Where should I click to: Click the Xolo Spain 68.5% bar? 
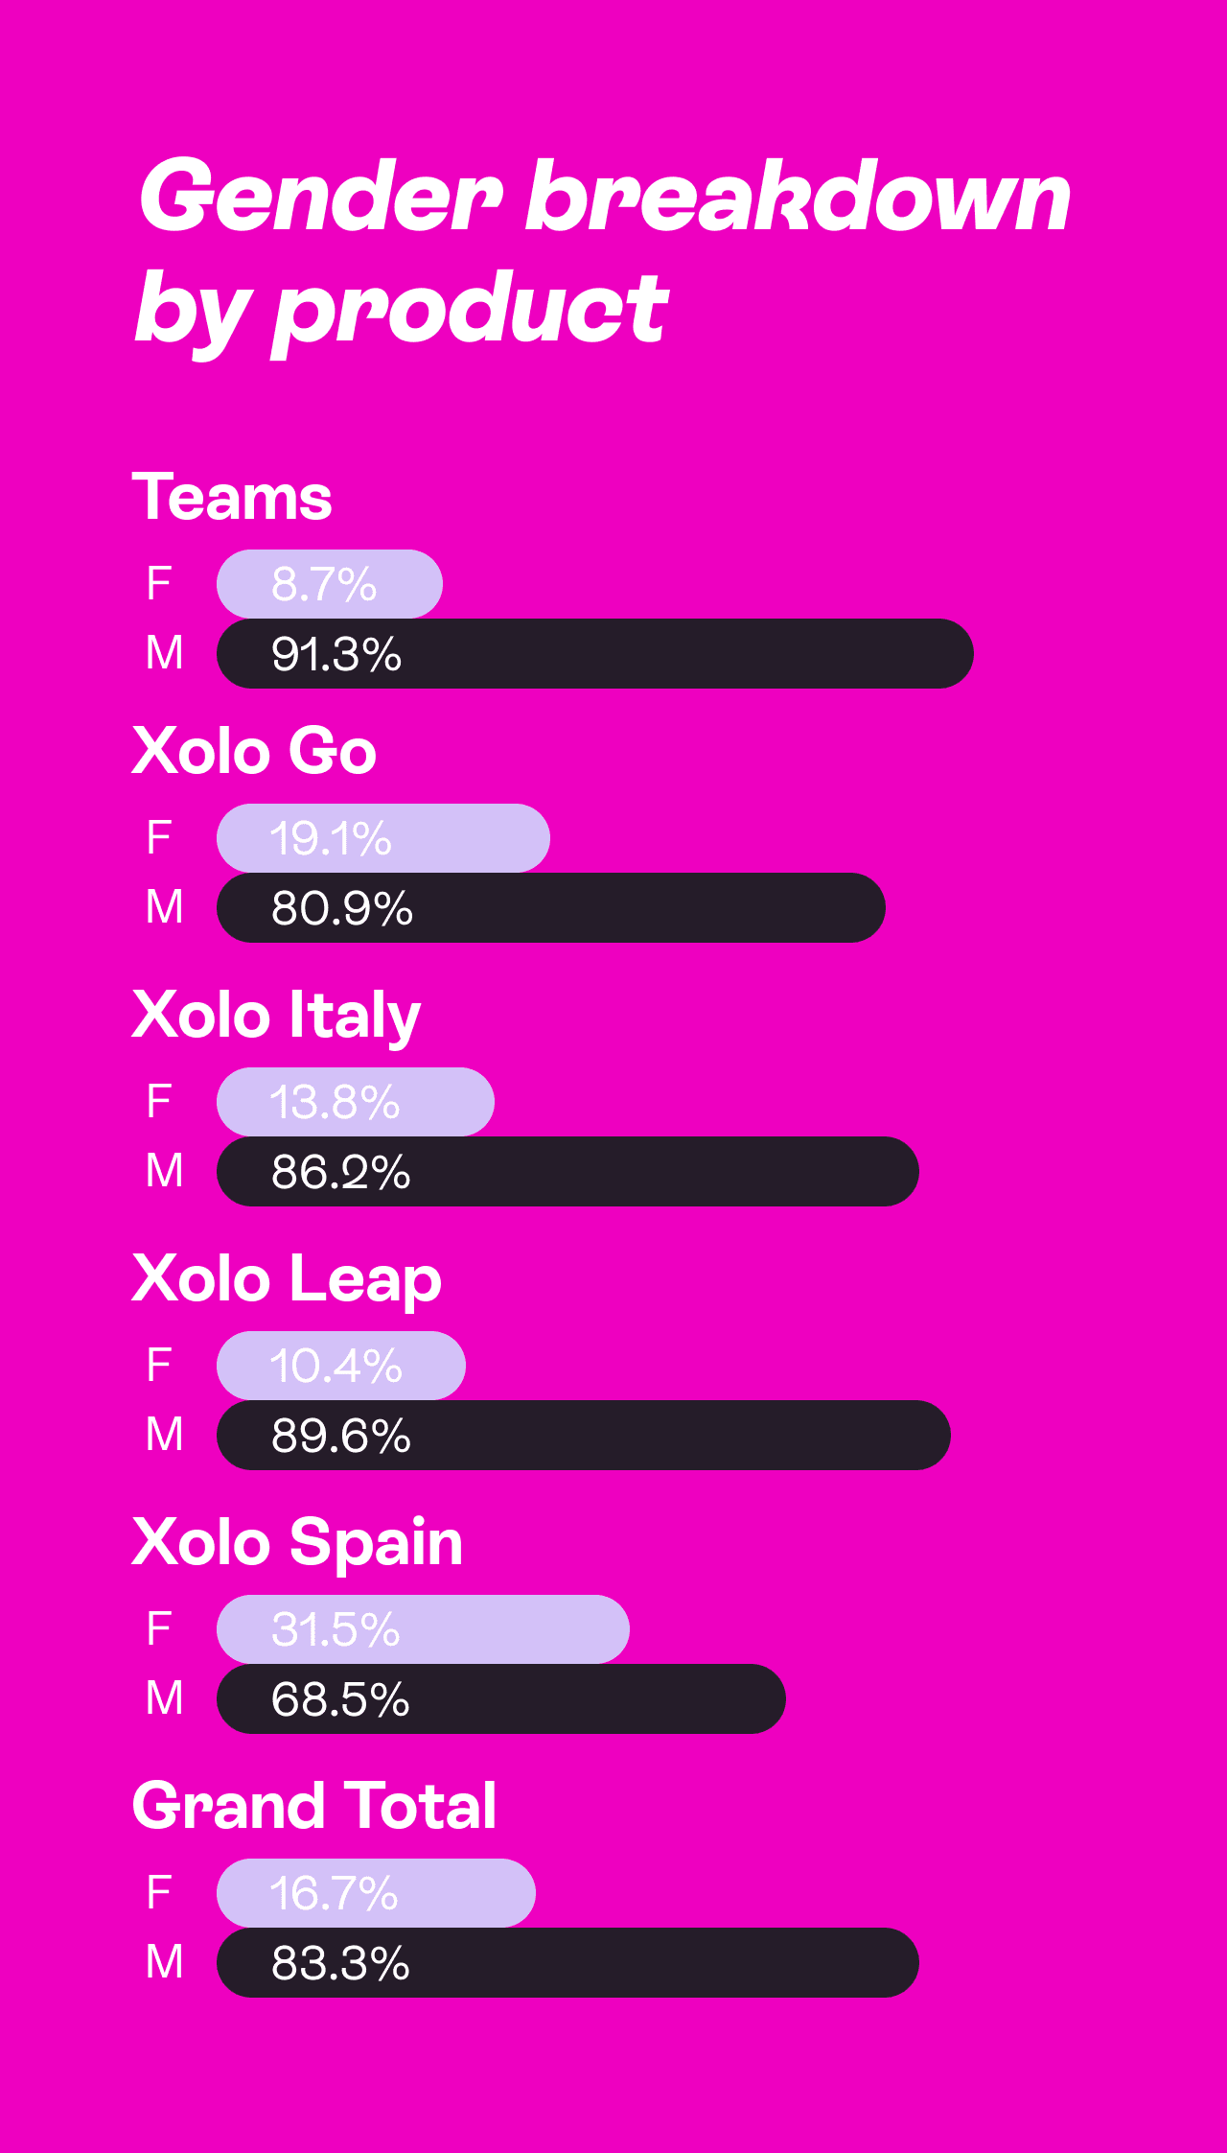[501, 1699]
